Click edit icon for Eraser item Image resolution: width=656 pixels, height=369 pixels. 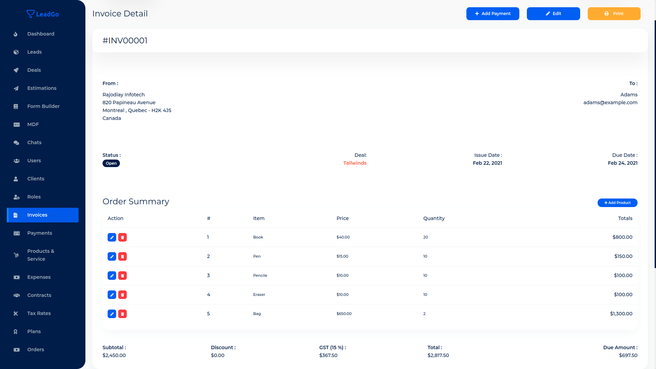(112, 295)
